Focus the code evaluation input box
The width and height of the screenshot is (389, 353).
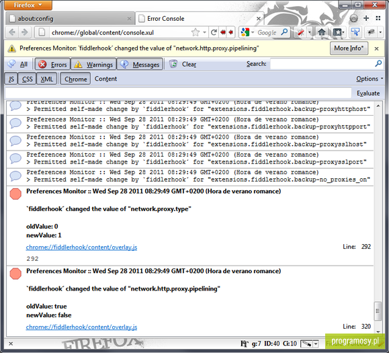pyautogui.click(x=178, y=93)
